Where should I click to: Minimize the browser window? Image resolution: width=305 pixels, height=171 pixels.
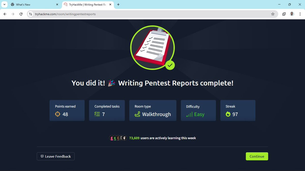[279, 5]
